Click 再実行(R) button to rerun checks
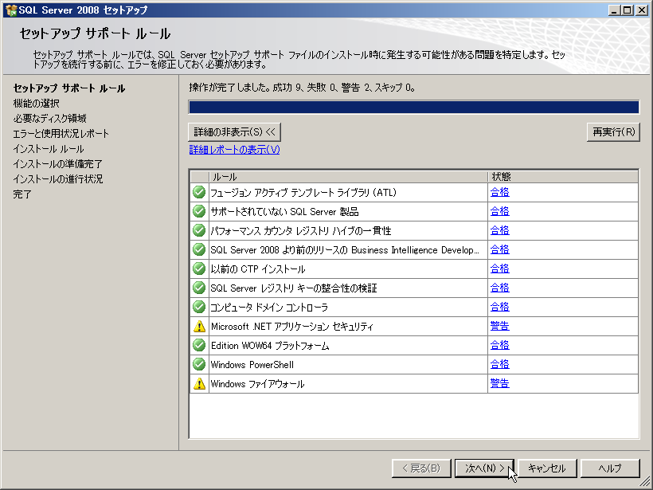653x490 pixels. (613, 132)
